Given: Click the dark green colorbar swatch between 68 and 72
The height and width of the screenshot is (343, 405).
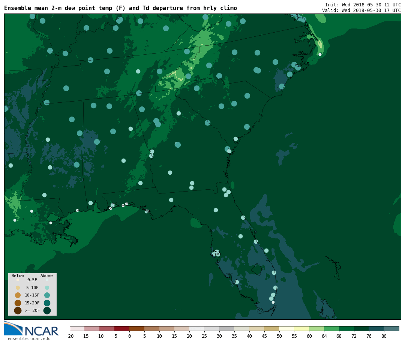Looking at the screenshot, I should pos(346,328).
